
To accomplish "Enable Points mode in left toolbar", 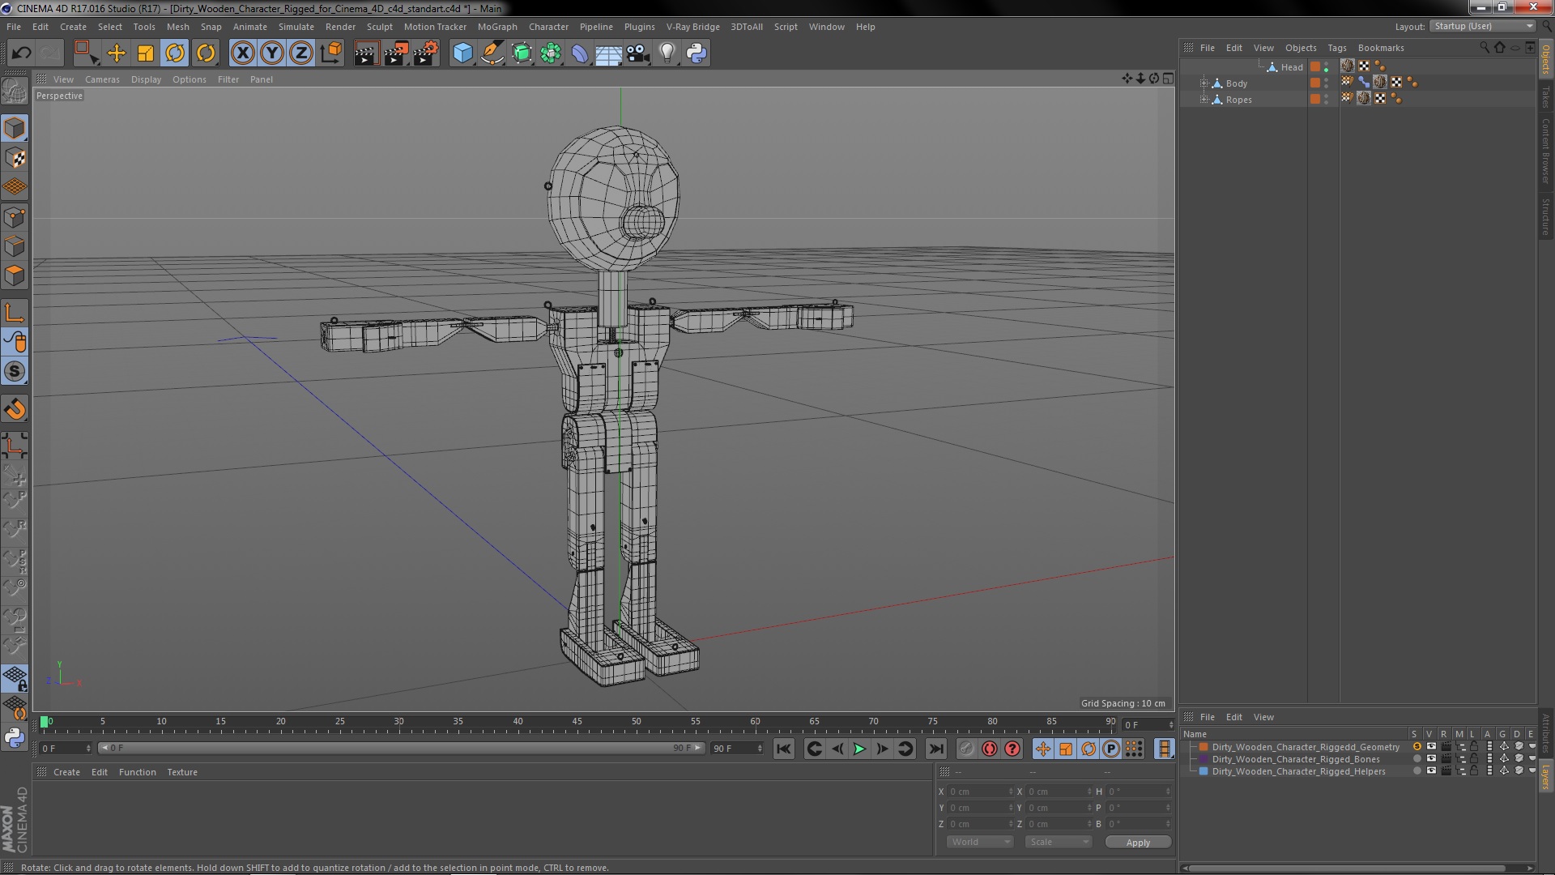I will [x=15, y=217].
